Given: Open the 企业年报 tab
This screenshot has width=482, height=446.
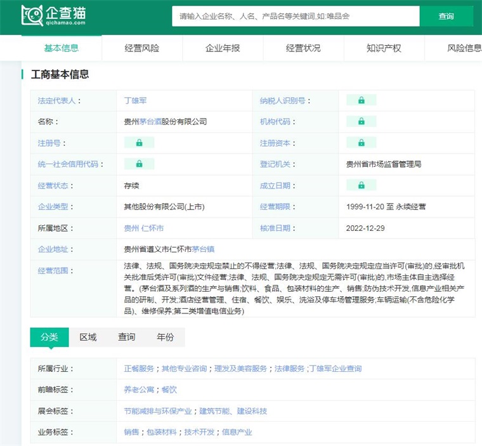Looking at the screenshot, I should (223, 48).
